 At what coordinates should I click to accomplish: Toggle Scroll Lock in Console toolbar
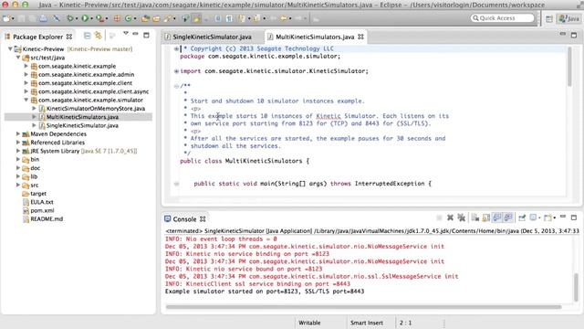[x=485, y=218]
